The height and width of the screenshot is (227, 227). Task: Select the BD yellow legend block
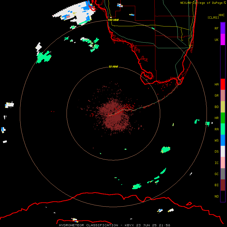223,107
